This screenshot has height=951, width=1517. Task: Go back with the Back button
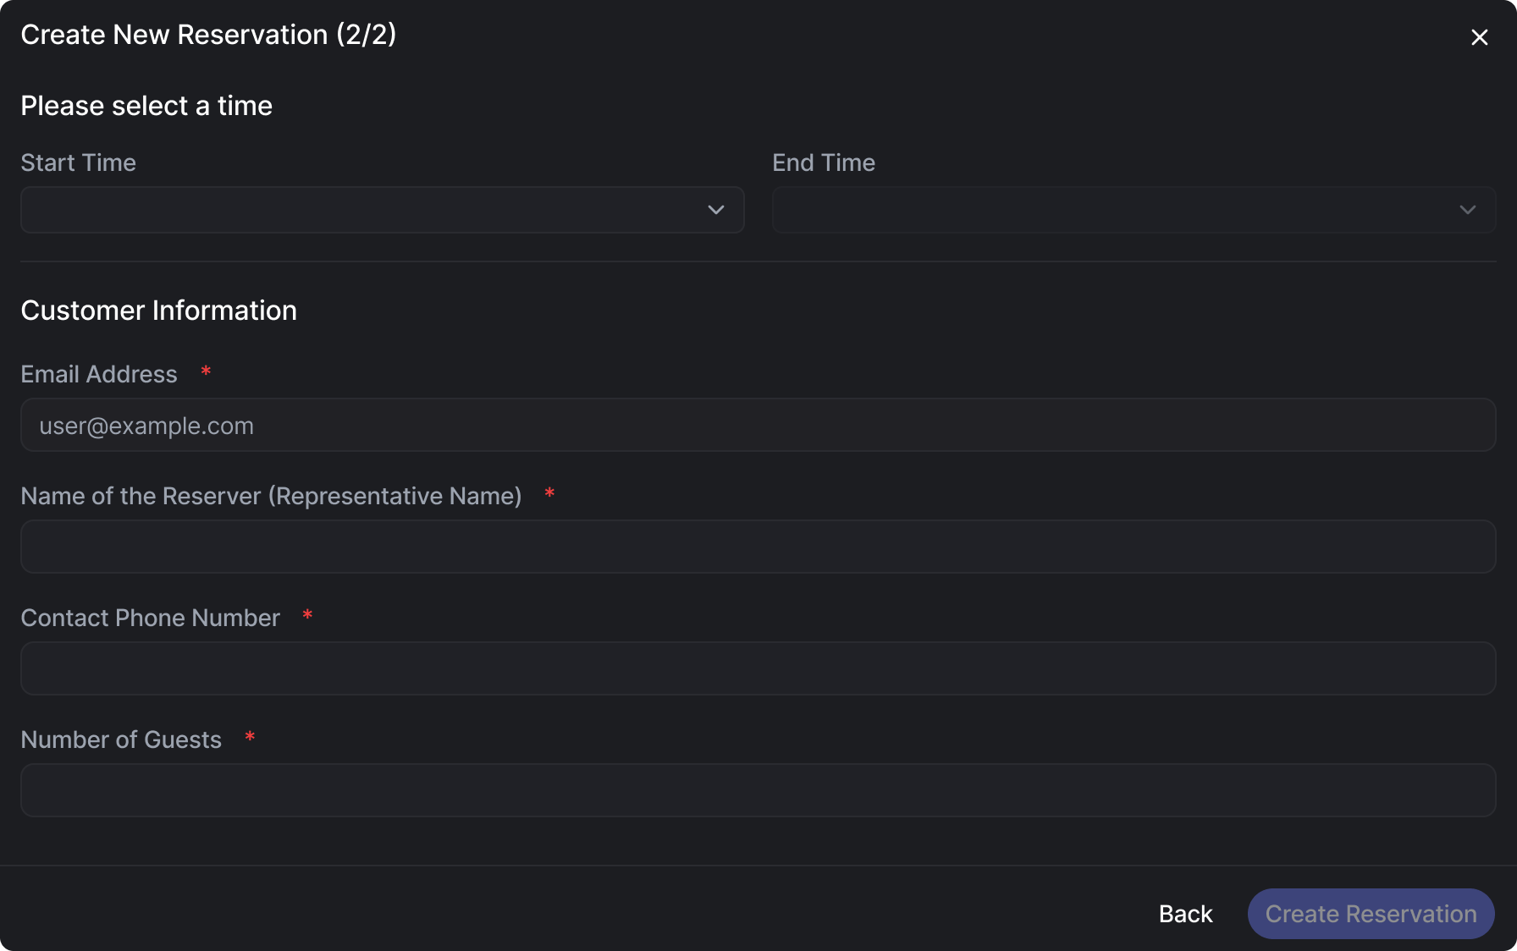(x=1185, y=914)
